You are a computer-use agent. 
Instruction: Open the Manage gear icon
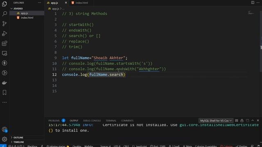(5, 139)
